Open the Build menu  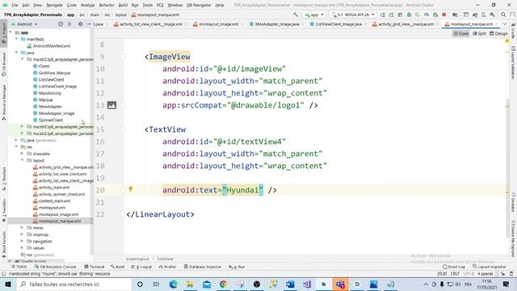(123, 5)
